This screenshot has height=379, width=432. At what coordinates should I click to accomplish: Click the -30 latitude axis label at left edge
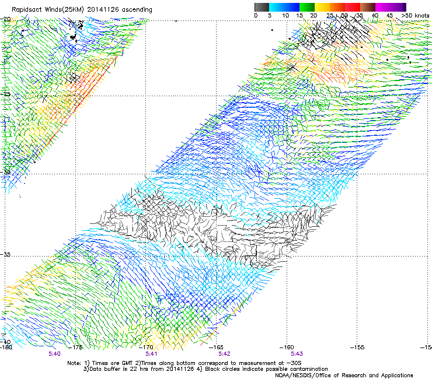coord(5,172)
